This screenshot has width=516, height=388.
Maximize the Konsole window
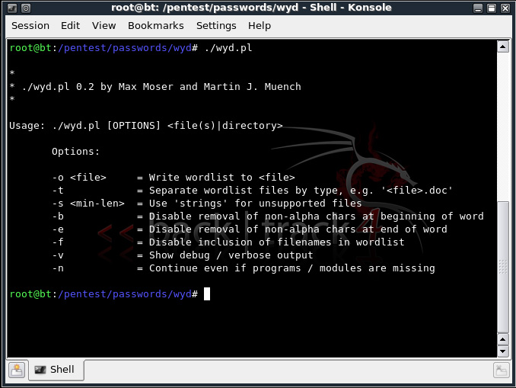492,8
